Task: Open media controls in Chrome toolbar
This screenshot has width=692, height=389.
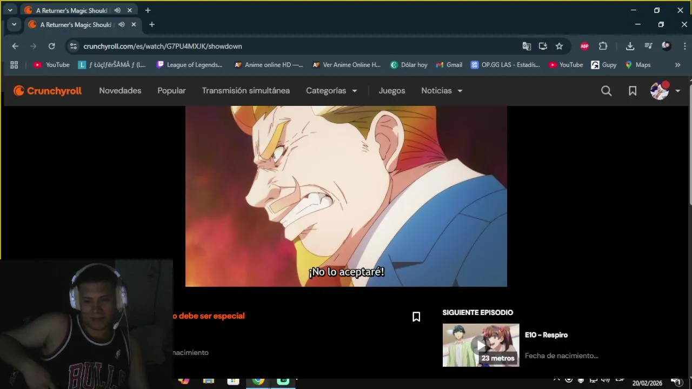Action: (648, 46)
